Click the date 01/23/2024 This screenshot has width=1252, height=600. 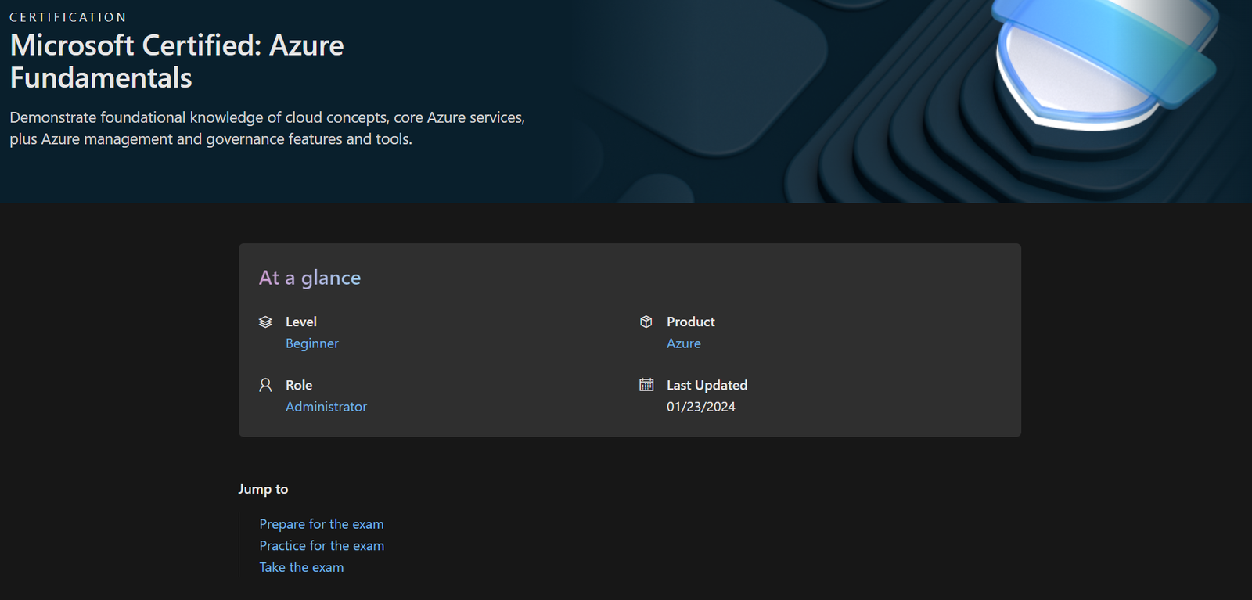(x=701, y=407)
